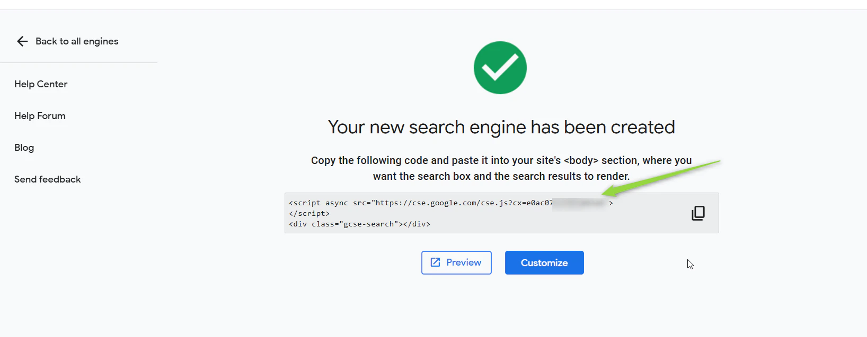Click the Customize button
The image size is (867, 337).
click(544, 262)
